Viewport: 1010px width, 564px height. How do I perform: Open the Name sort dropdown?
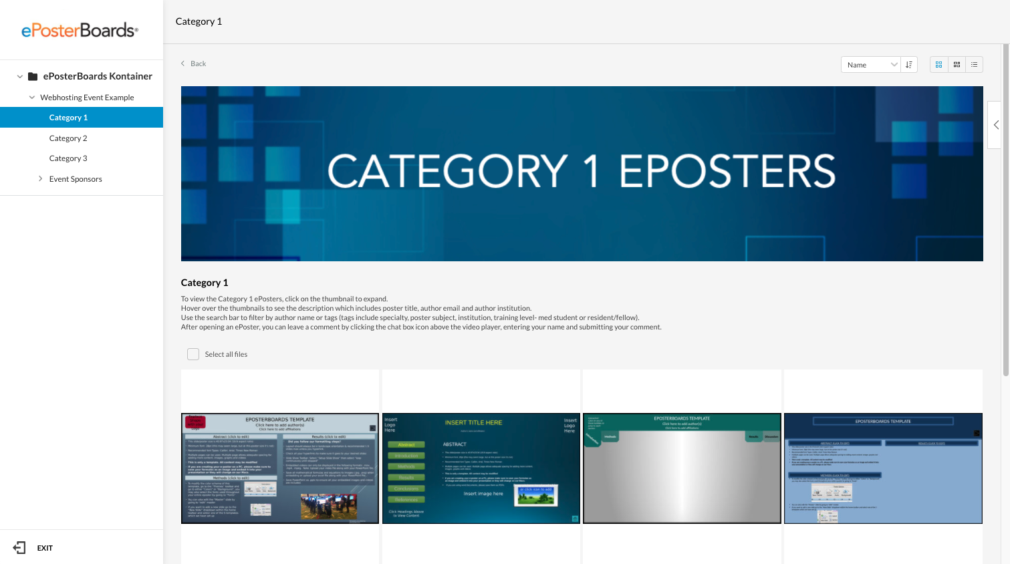pyautogui.click(x=870, y=65)
